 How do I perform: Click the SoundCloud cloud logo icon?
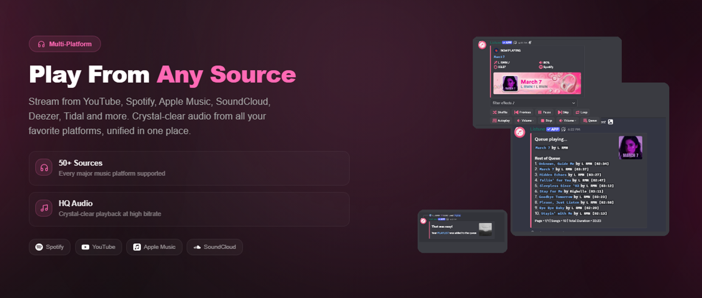click(197, 247)
